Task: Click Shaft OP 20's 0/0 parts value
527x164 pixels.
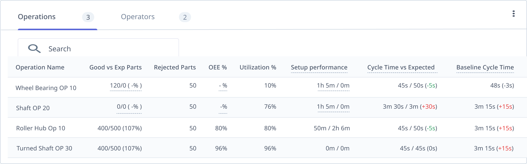Action: click(x=129, y=107)
